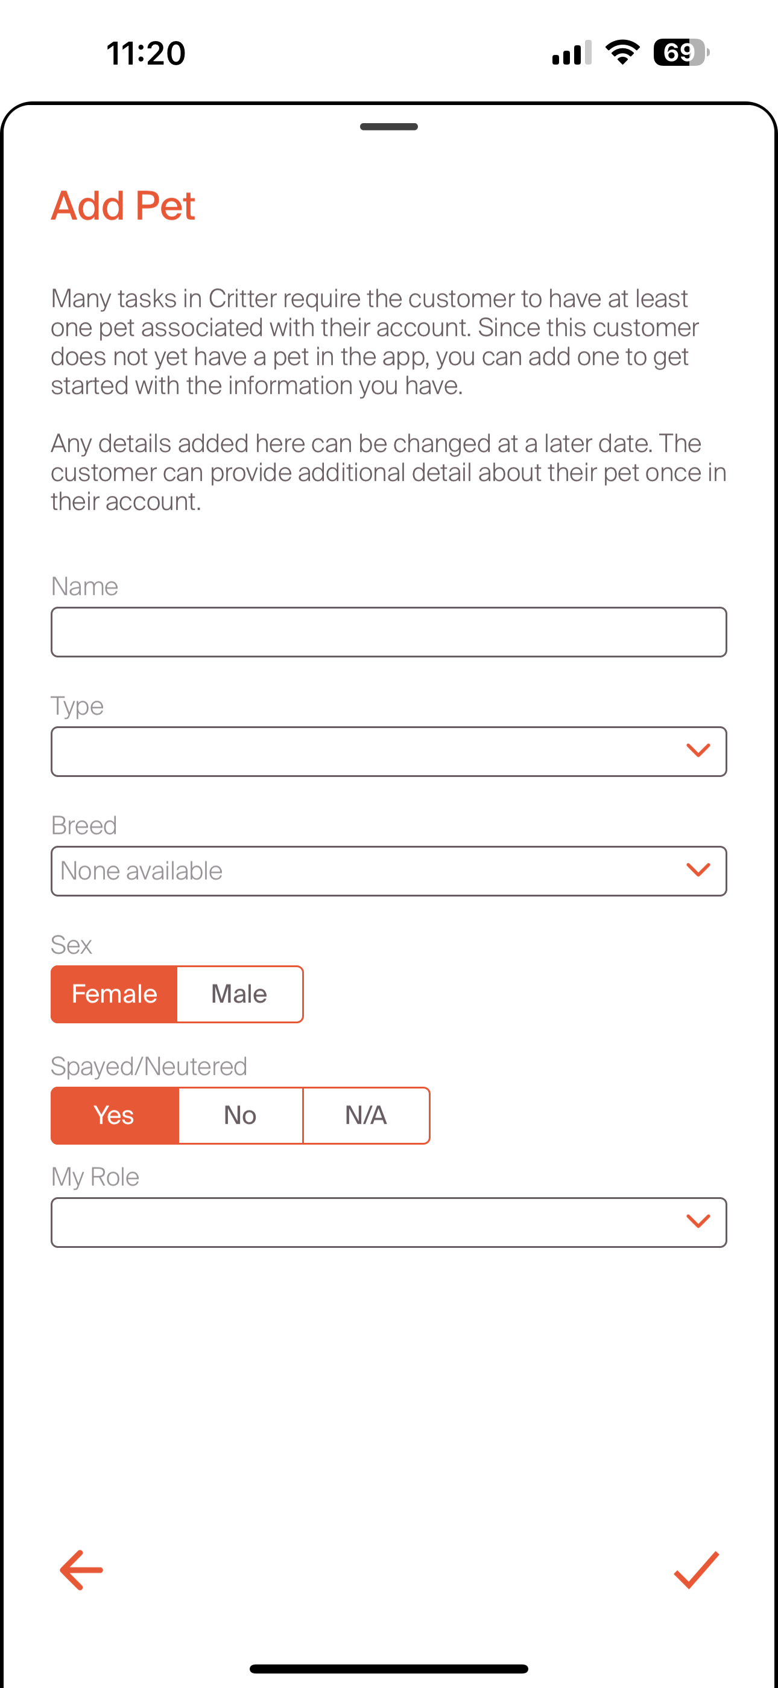Tap the sheet drag handle at top
Viewport: 778px width, 1688px height.
[x=388, y=126]
